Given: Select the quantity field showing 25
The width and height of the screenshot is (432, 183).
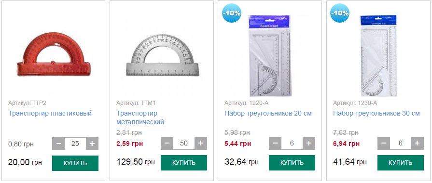Looking at the screenshot, I should pos(75,144).
